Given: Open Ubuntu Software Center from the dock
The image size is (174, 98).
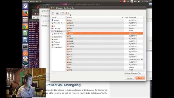Looking at the screenshot, I should pos(25,53).
